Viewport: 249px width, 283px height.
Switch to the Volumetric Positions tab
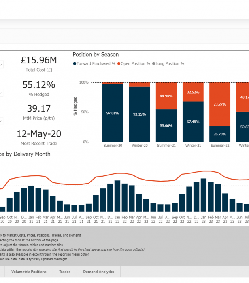click(x=29, y=272)
